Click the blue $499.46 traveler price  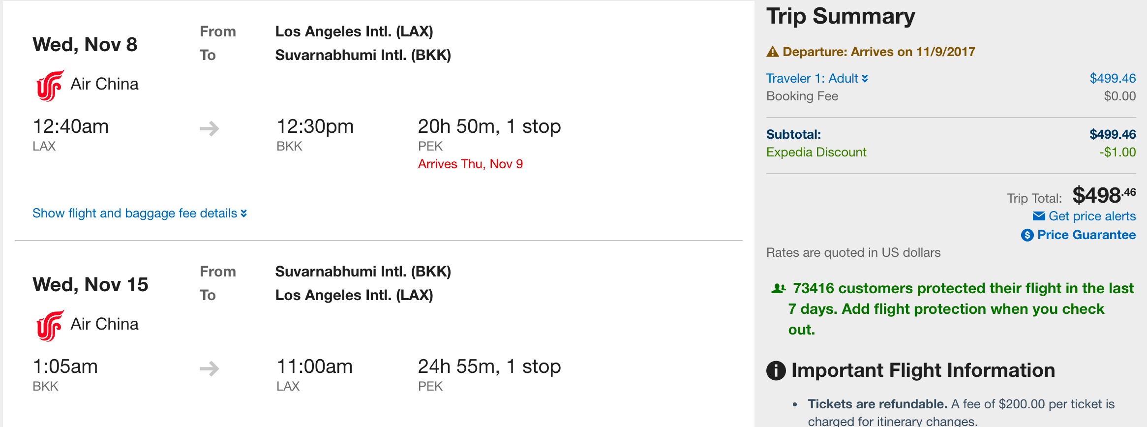[x=1113, y=78]
